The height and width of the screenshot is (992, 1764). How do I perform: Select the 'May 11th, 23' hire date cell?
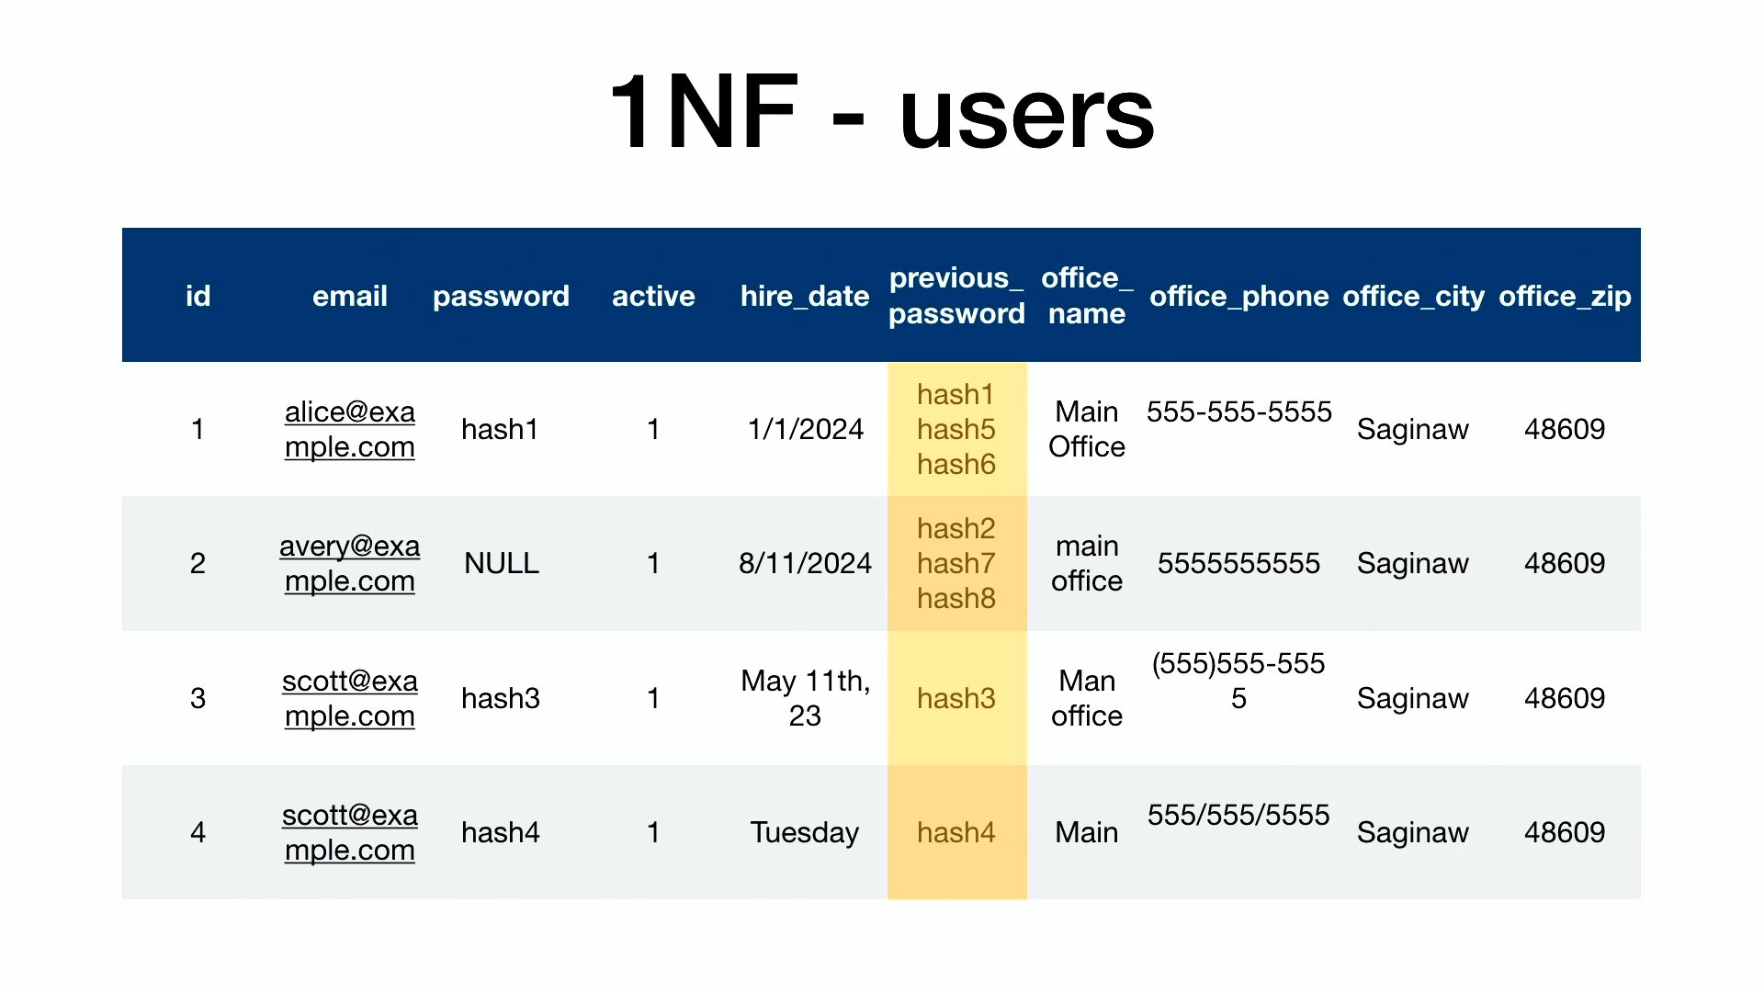805,698
